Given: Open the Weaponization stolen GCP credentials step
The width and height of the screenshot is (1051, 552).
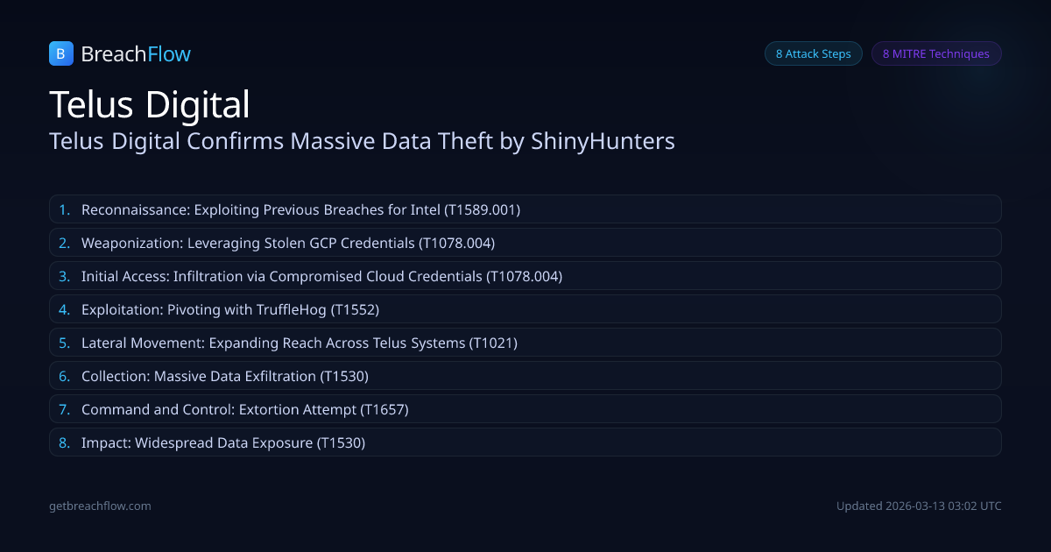Looking at the screenshot, I should pyautogui.click(x=525, y=243).
